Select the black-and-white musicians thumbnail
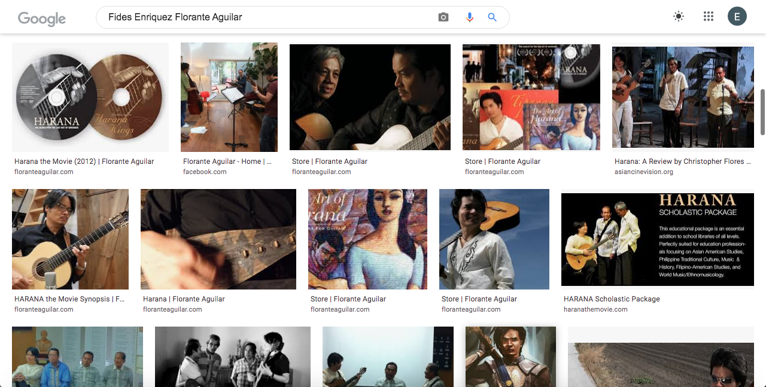 pyautogui.click(x=232, y=356)
